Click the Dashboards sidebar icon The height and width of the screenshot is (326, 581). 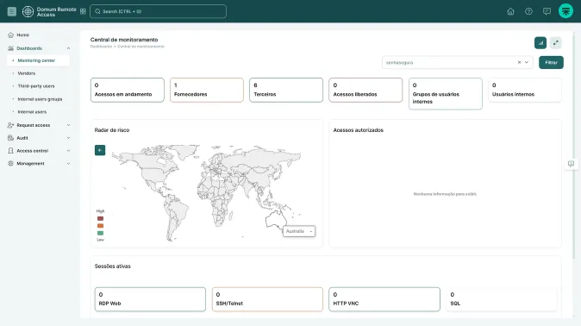tap(10, 48)
